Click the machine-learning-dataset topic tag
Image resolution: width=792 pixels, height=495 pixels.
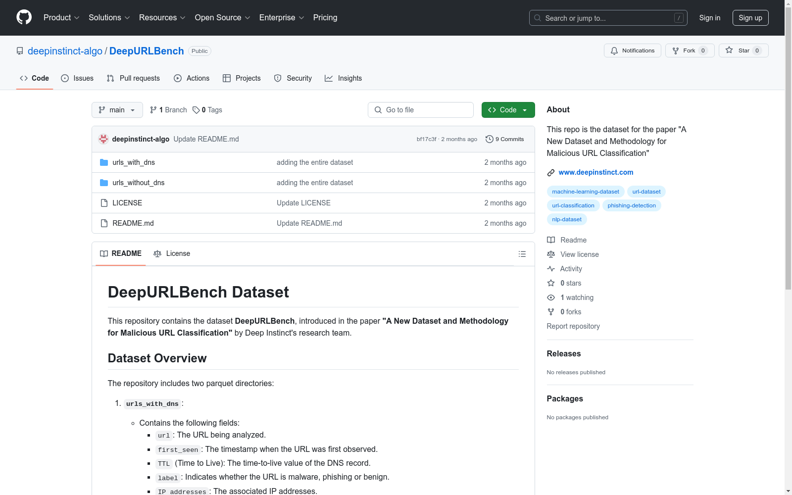[586, 192]
